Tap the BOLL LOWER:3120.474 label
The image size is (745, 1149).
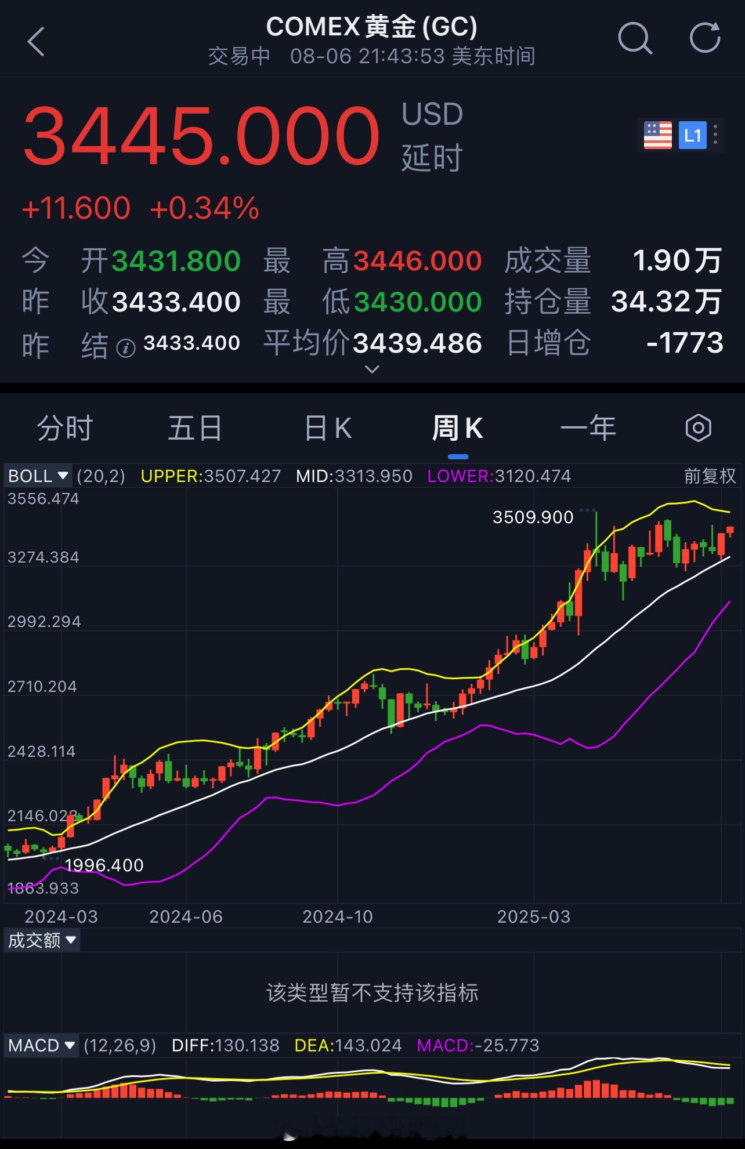(x=499, y=476)
